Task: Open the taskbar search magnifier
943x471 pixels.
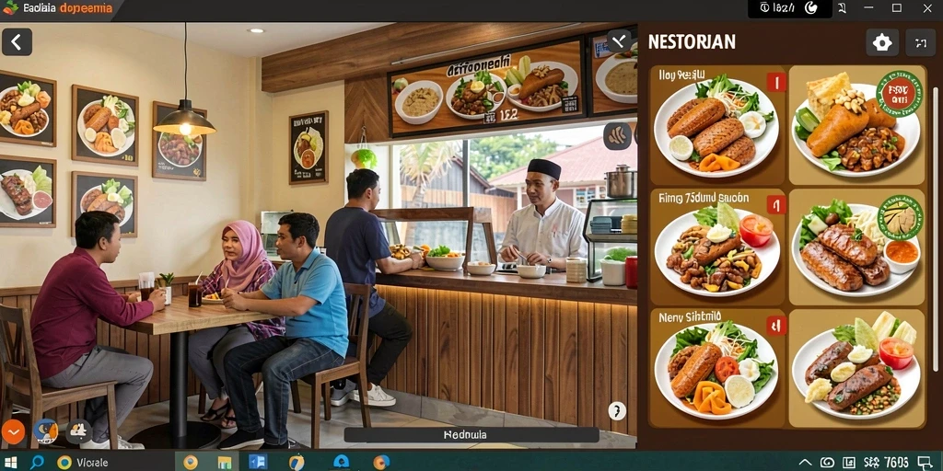Action: pyautogui.click(x=37, y=462)
